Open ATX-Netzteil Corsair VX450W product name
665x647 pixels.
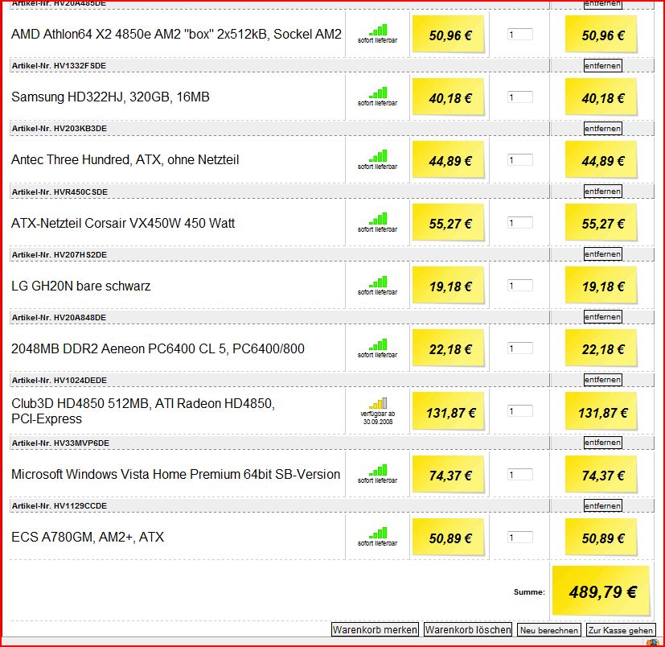[123, 223]
